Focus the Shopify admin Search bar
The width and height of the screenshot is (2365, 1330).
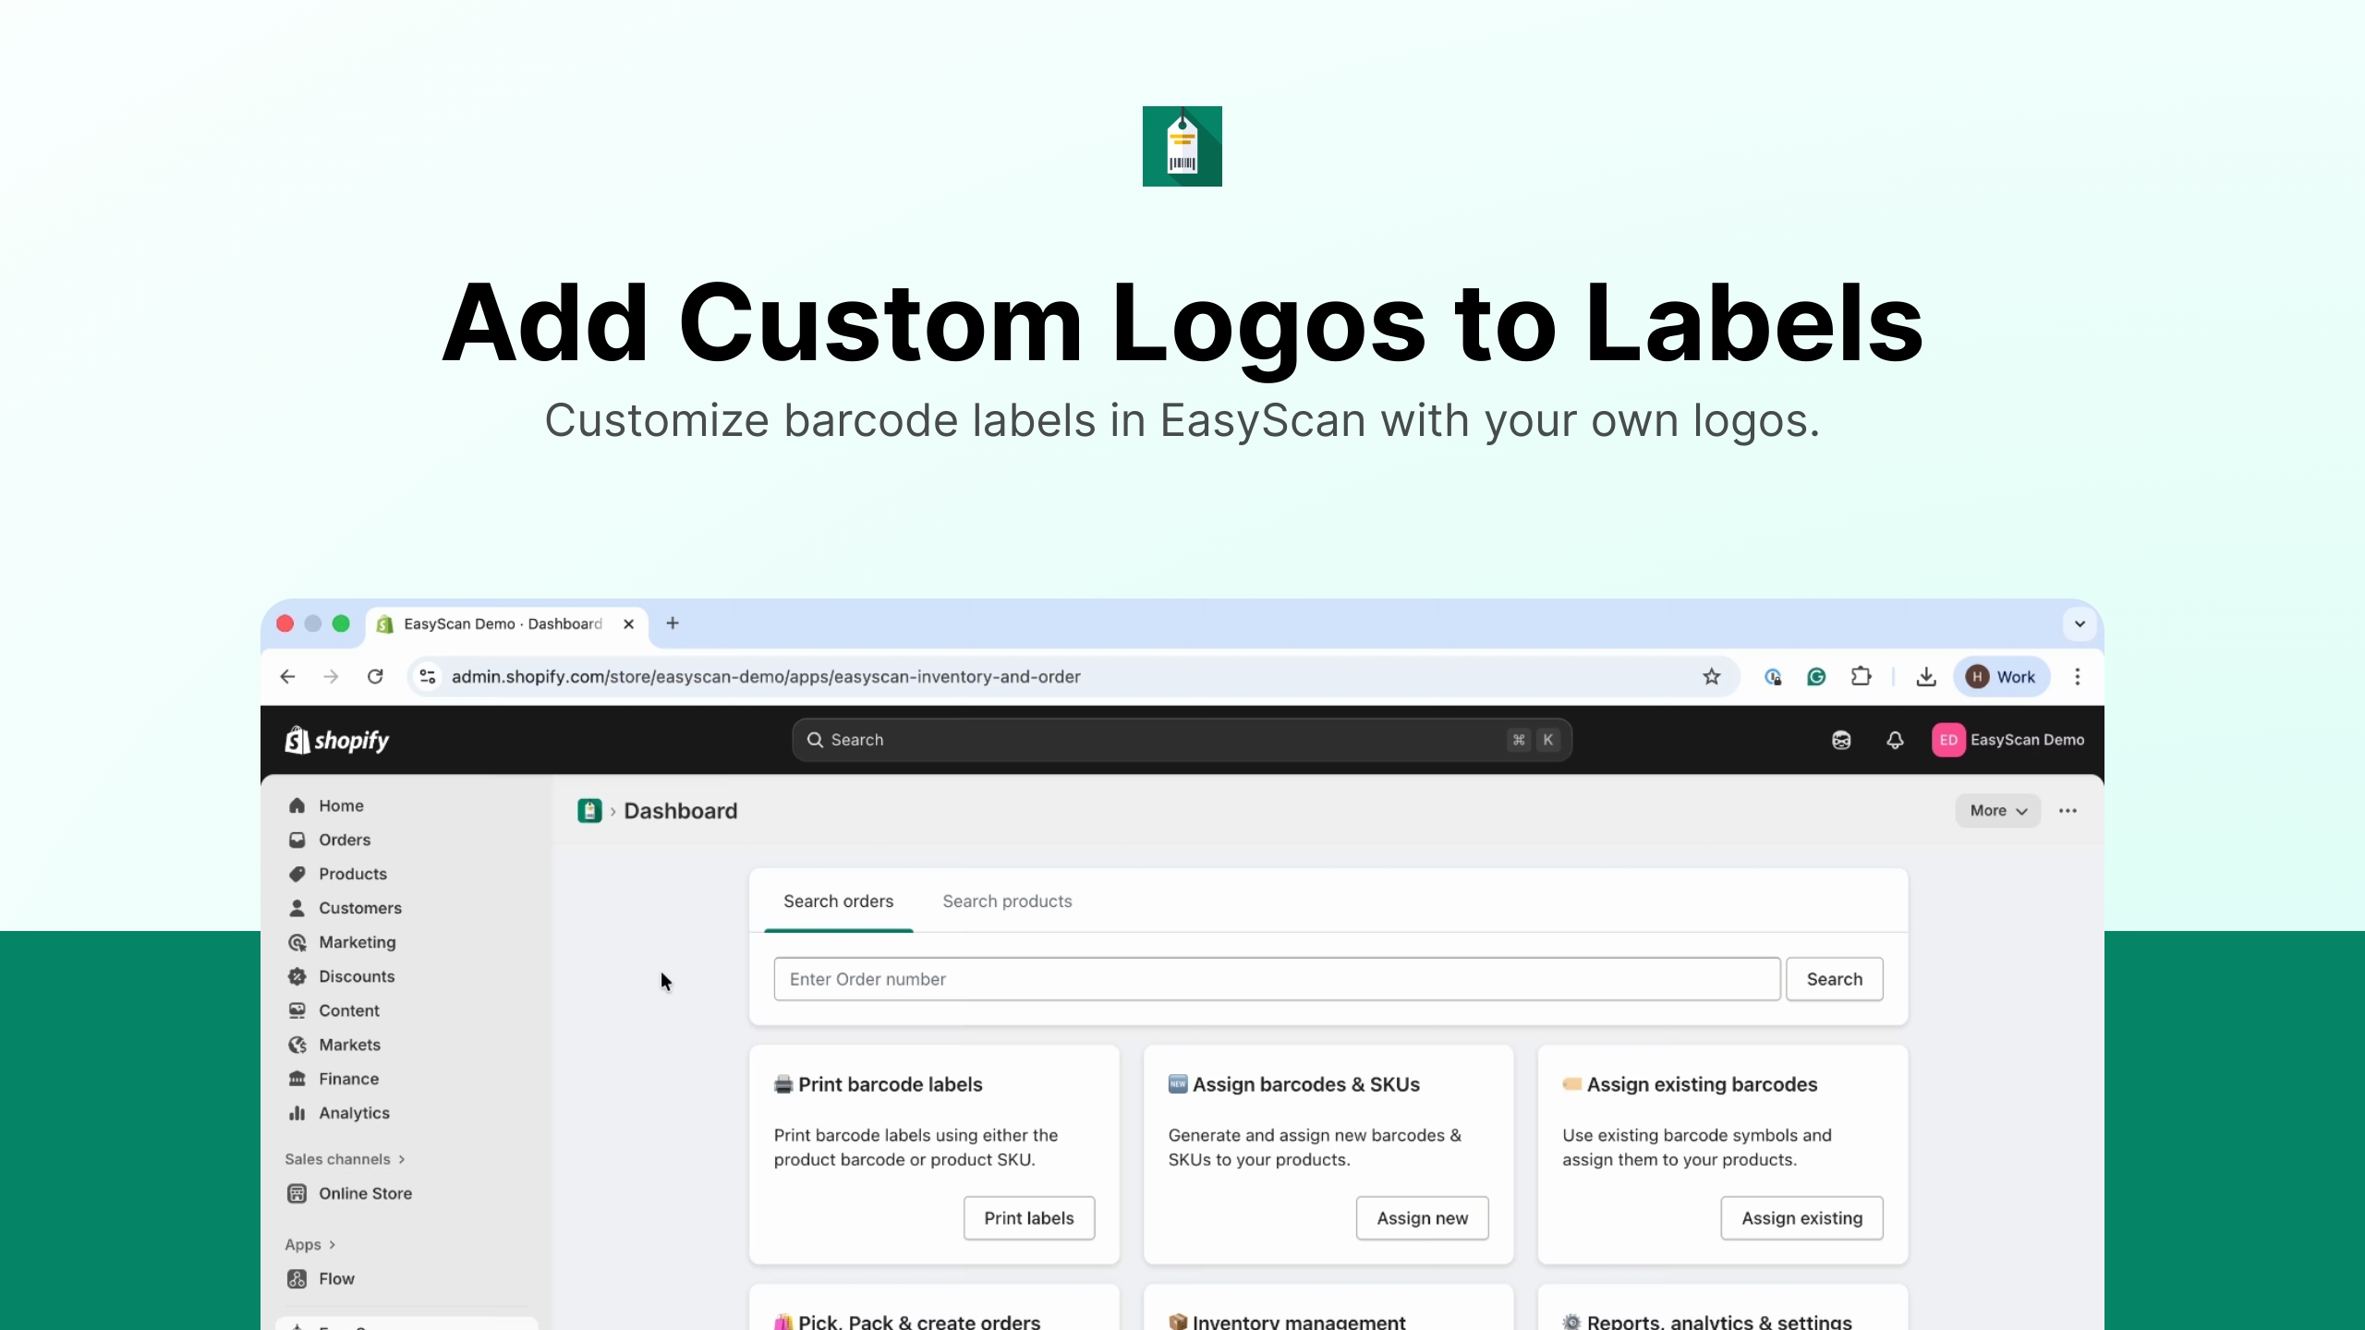[x=1182, y=740]
